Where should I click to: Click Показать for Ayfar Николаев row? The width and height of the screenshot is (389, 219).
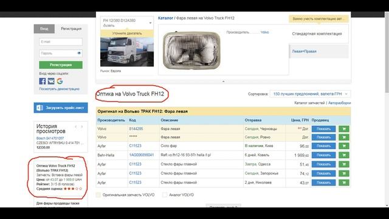point(323,182)
